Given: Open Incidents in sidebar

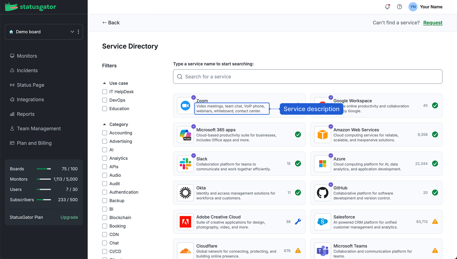Looking at the screenshot, I should pos(24,70).
